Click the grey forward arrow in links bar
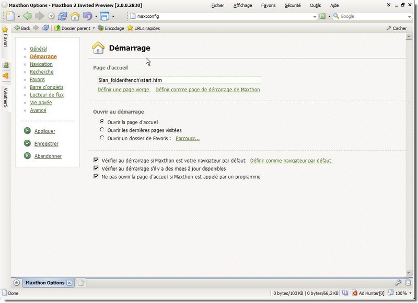This screenshot has height=303, width=418. coord(36,28)
